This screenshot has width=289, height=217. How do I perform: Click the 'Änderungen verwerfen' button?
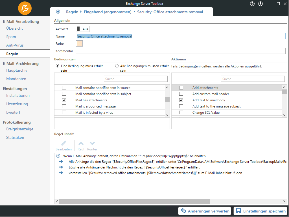coord(205,211)
